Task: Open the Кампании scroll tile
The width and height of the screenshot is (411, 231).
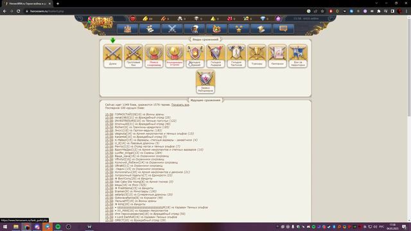Action: coord(277,56)
